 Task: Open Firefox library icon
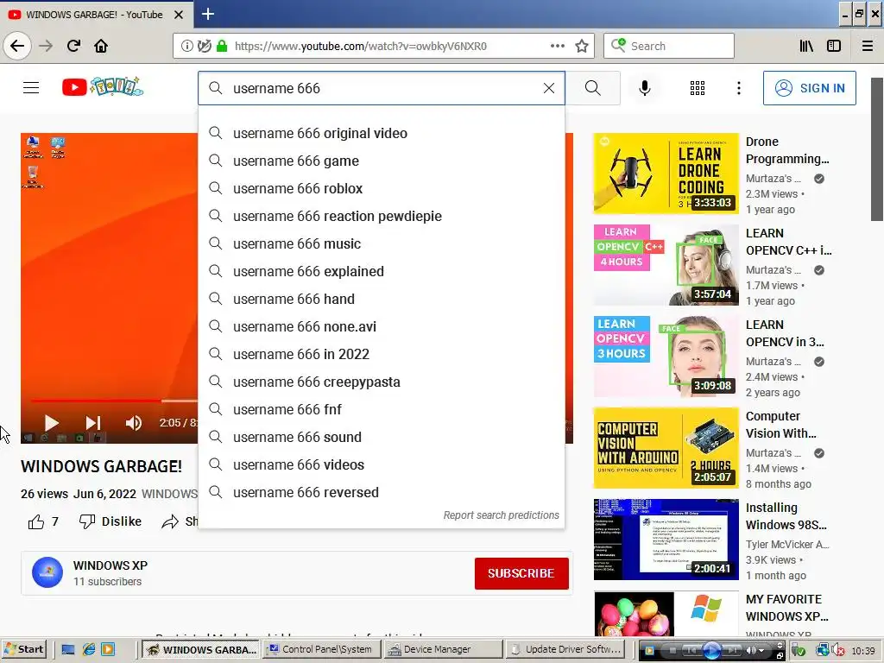(806, 46)
